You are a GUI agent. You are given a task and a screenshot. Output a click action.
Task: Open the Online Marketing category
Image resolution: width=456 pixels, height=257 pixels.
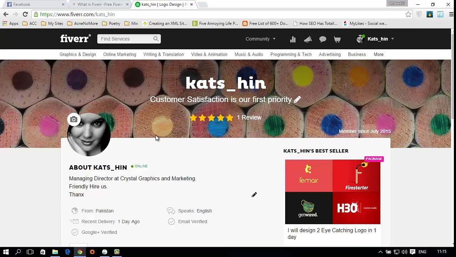point(120,54)
